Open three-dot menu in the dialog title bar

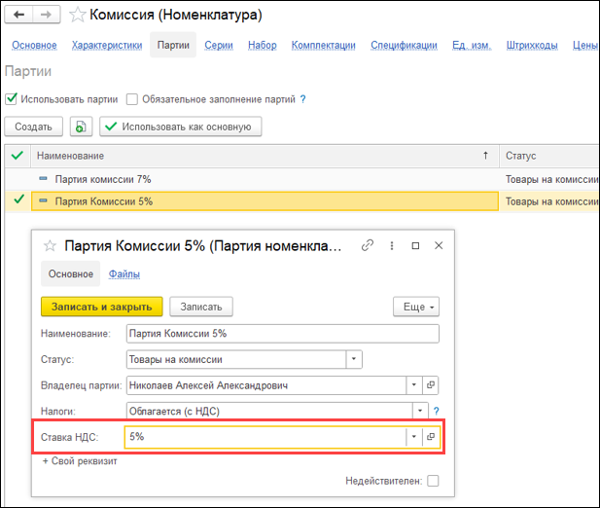click(x=391, y=246)
